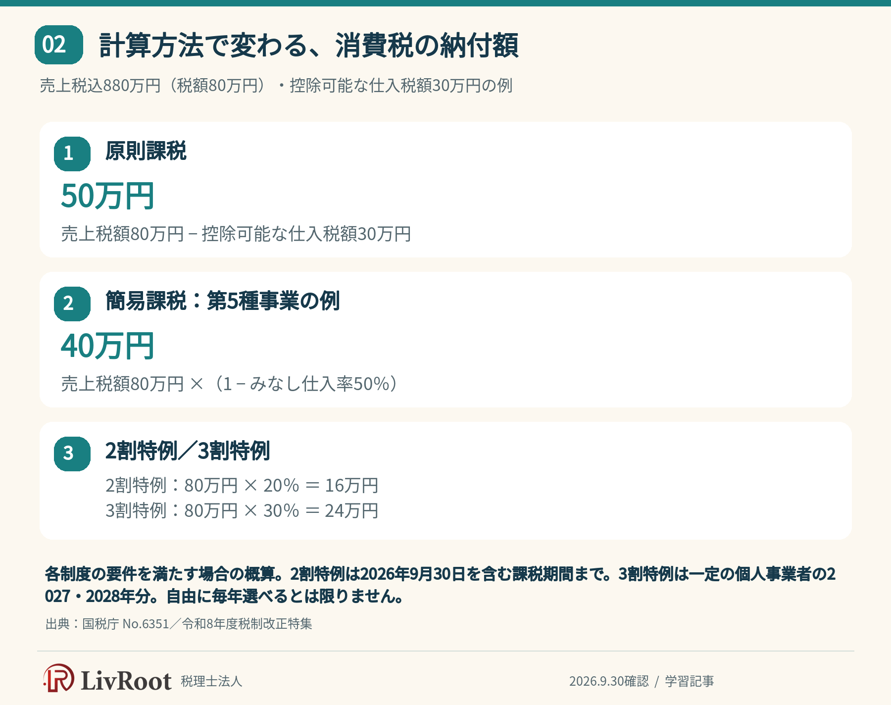Click the 税理士法人 label
This screenshot has height=705, width=891.
pos(211,681)
